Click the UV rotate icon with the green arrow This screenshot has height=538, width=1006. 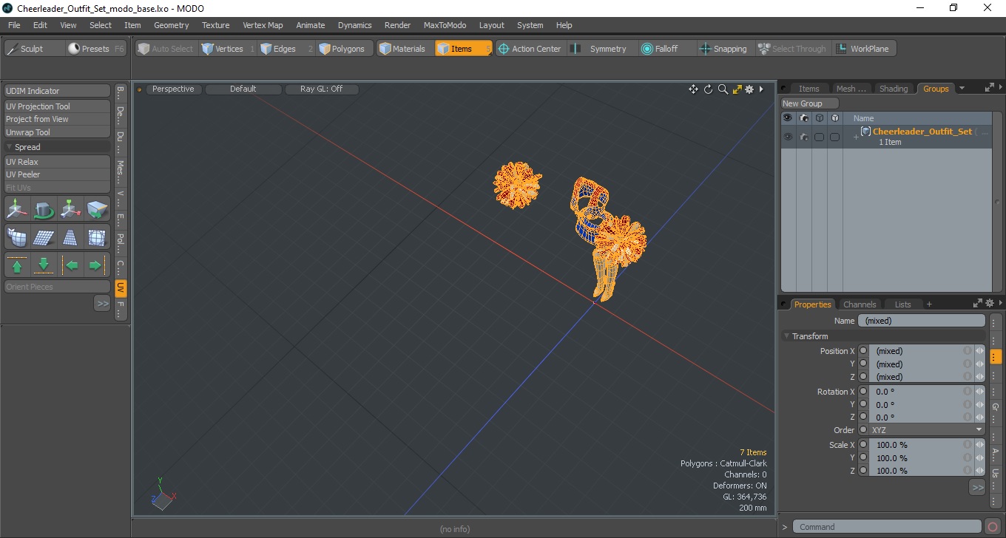(x=44, y=210)
